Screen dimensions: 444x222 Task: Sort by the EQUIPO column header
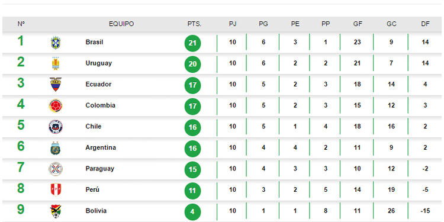pyautogui.click(x=121, y=24)
